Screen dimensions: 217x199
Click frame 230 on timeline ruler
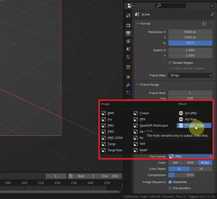[74, 183]
